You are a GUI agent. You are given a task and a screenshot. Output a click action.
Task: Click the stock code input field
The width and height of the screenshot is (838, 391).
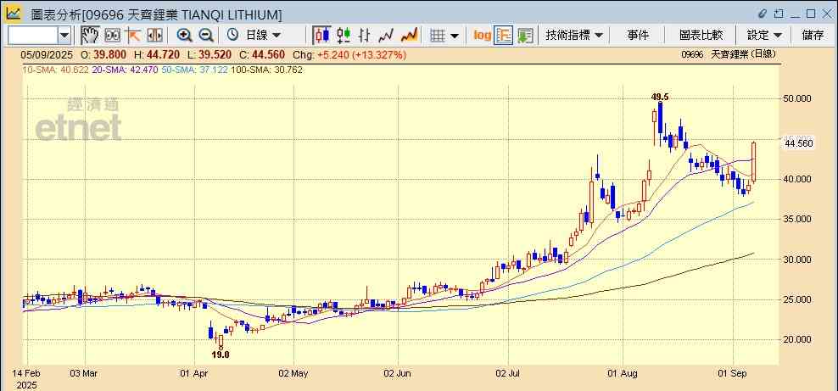click(x=33, y=36)
